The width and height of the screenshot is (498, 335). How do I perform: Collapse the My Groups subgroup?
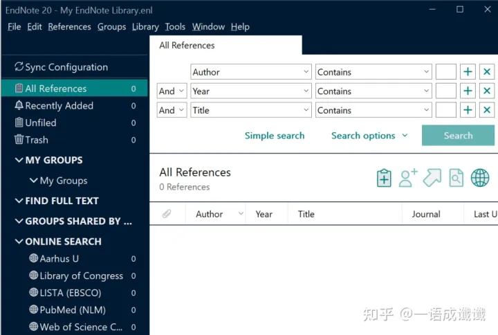click(34, 181)
